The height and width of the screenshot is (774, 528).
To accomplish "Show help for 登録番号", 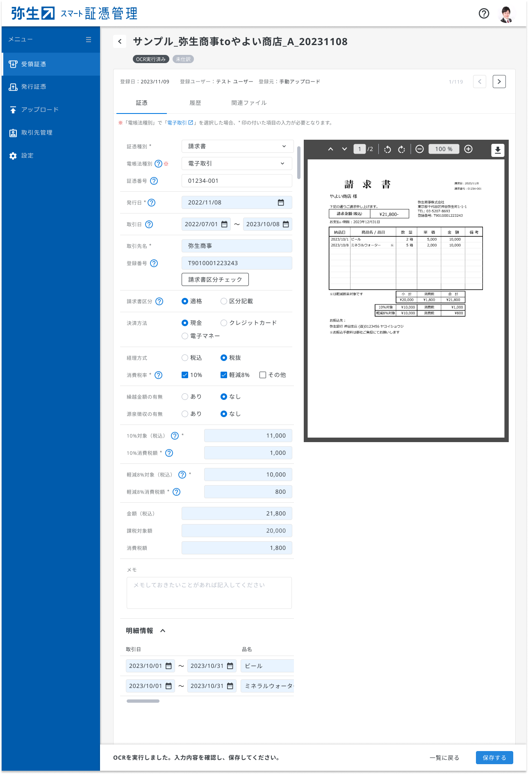I will click(x=154, y=263).
